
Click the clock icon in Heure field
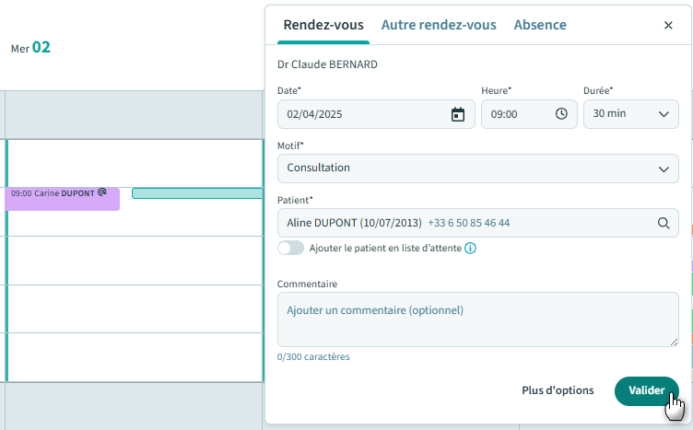coord(561,114)
